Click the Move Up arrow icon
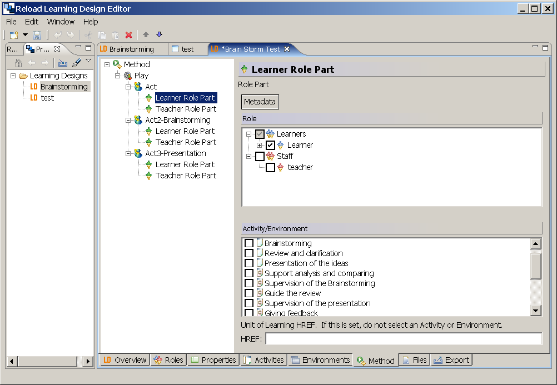The height and width of the screenshot is (385, 557). coord(146,35)
